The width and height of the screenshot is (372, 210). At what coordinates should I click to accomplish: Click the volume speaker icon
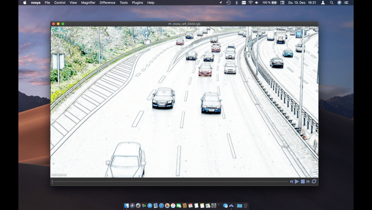point(257,3)
